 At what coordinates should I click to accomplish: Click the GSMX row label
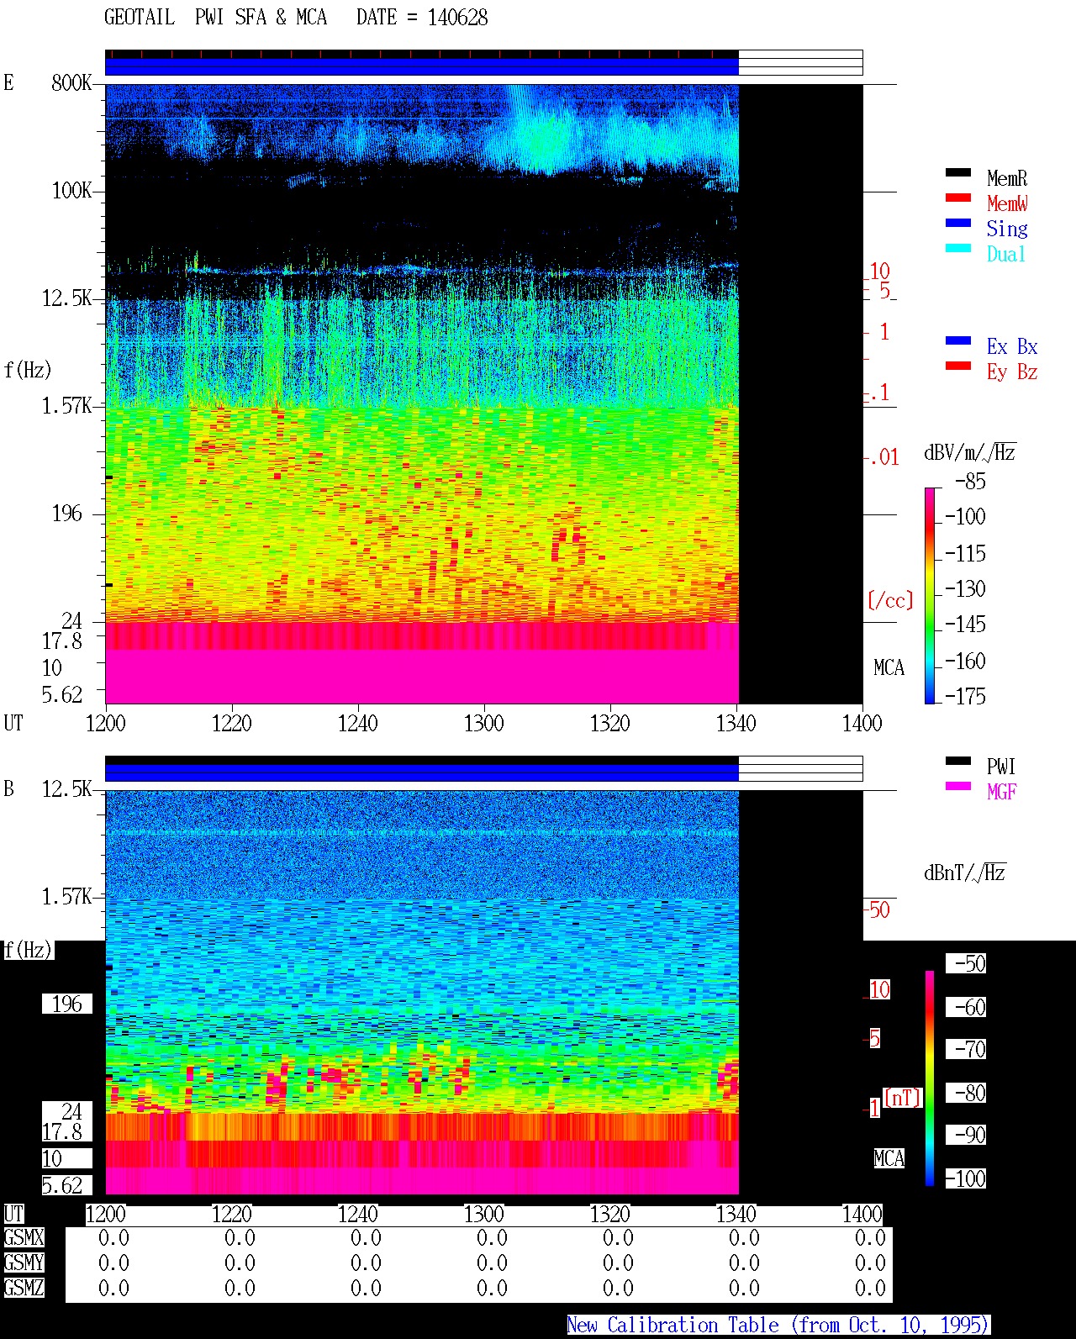(x=24, y=1237)
